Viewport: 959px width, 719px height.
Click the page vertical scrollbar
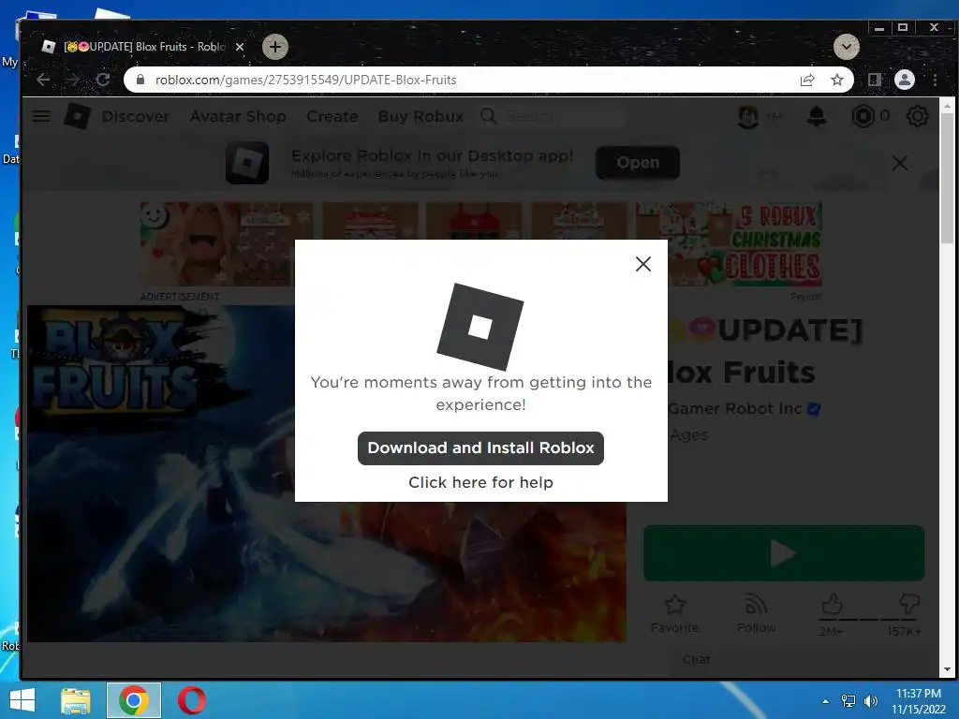(947, 177)
